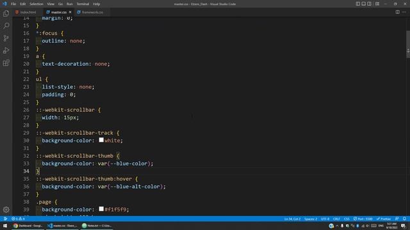Open errors and warnings count in status bar
The image size is (410, 230).
(18, 218)
